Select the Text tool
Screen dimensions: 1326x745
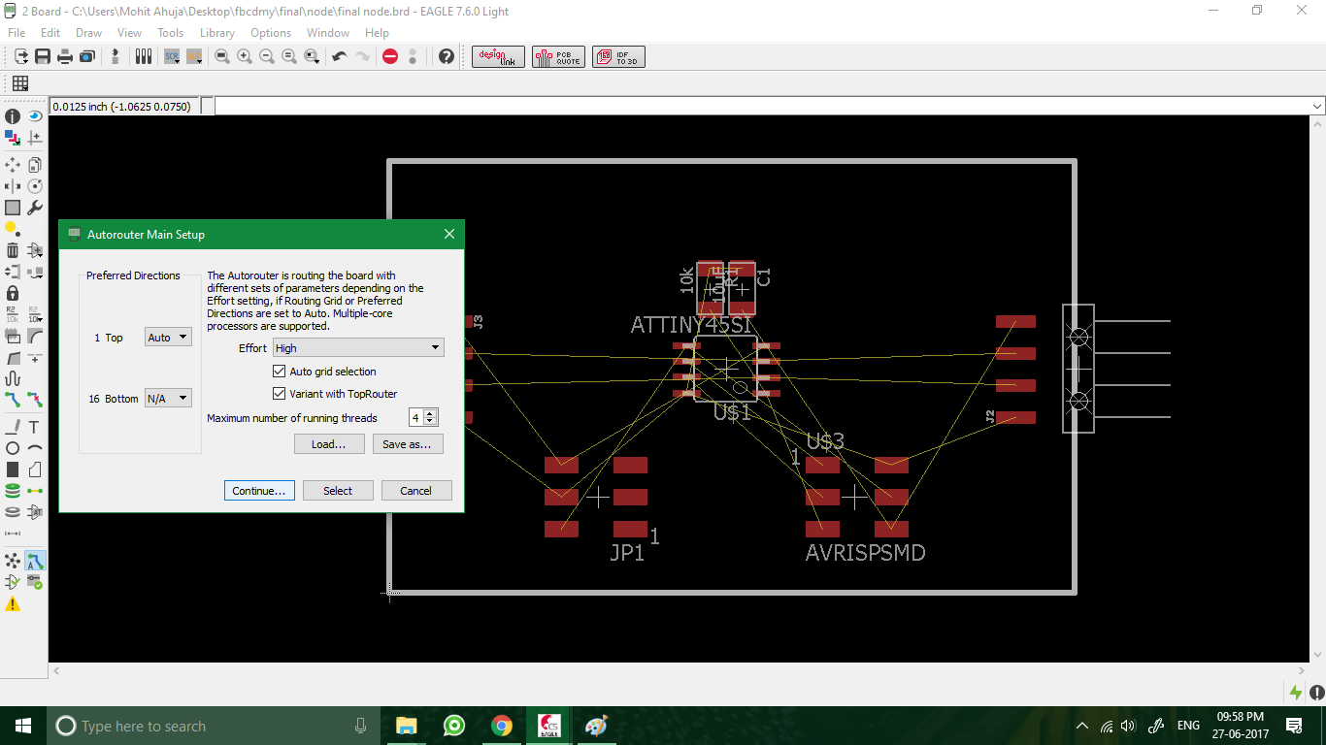point(35,427)
